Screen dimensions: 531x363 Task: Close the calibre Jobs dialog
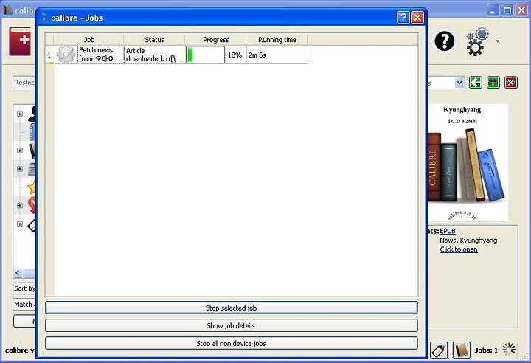(417, 17)
